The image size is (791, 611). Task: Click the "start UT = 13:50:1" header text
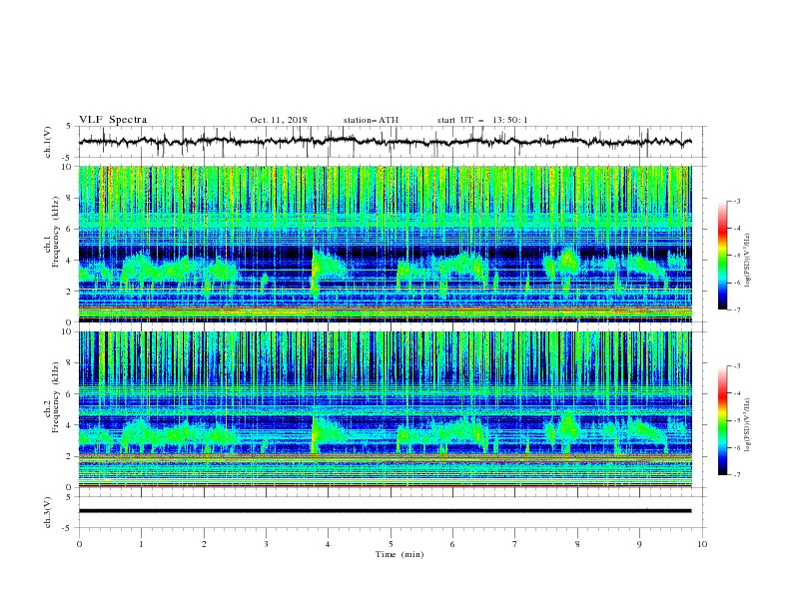482,120
